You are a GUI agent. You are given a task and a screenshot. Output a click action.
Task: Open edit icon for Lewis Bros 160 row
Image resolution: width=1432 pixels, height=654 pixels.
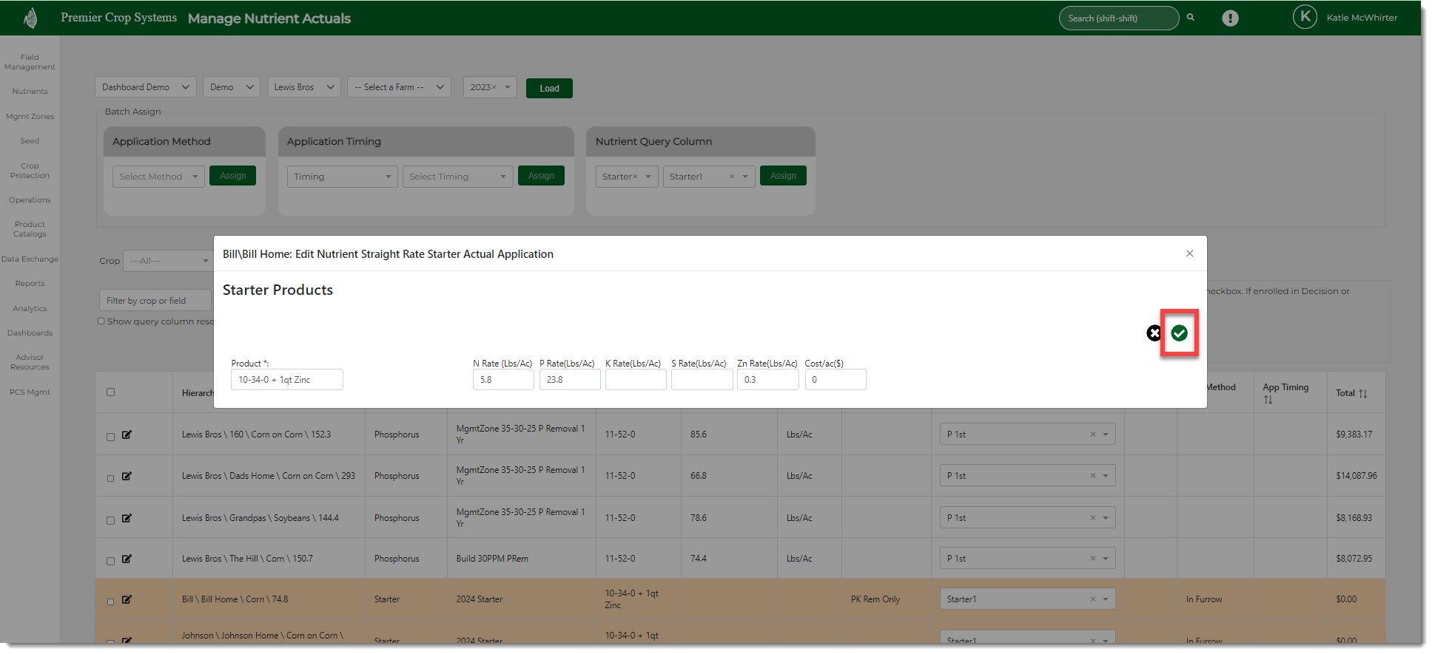pyautogui.click(x=127, y=435)
